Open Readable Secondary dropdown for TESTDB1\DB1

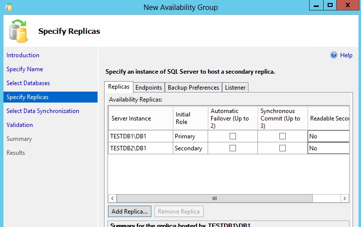(x=329, y=136)
